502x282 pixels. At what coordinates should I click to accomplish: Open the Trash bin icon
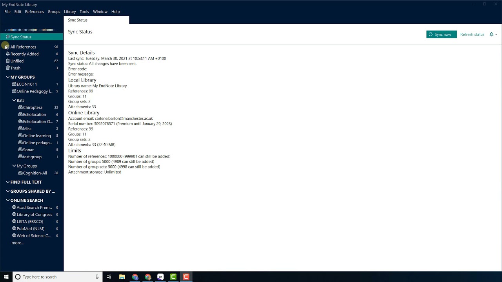pos(8,68)
